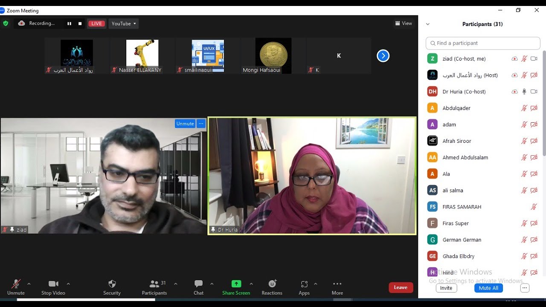Open the Apps icon

click(x=304, y=284)
